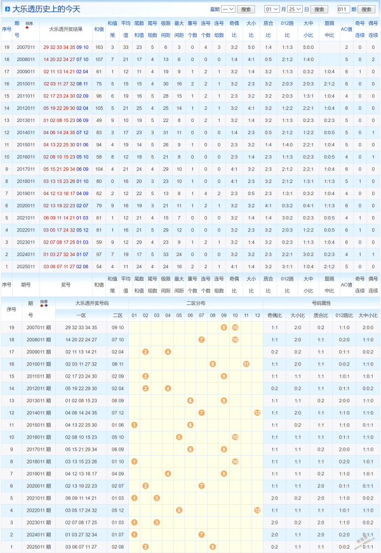Click the 二区分布 header in the lower table
Screen dimensions: 381x553
coord(195,303)
